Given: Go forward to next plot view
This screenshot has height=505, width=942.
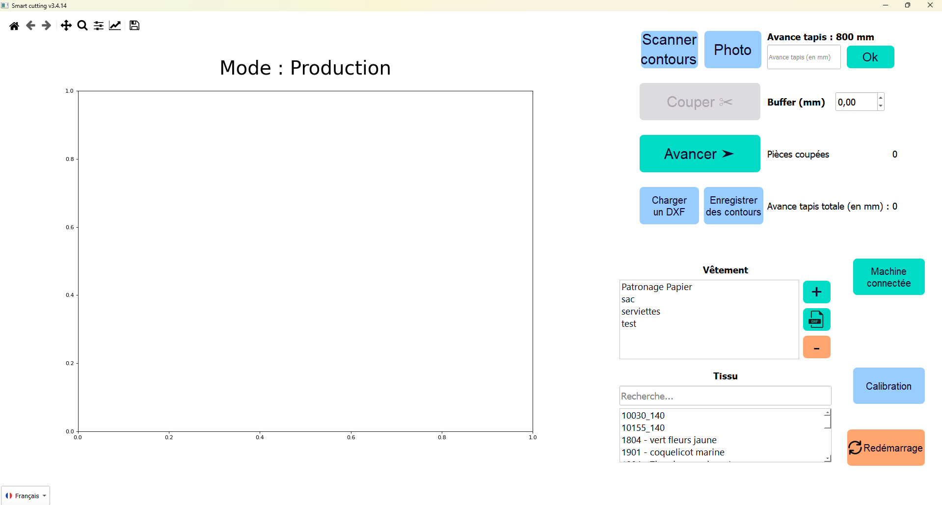Looking at the screenshot, I should pos(47,26).
